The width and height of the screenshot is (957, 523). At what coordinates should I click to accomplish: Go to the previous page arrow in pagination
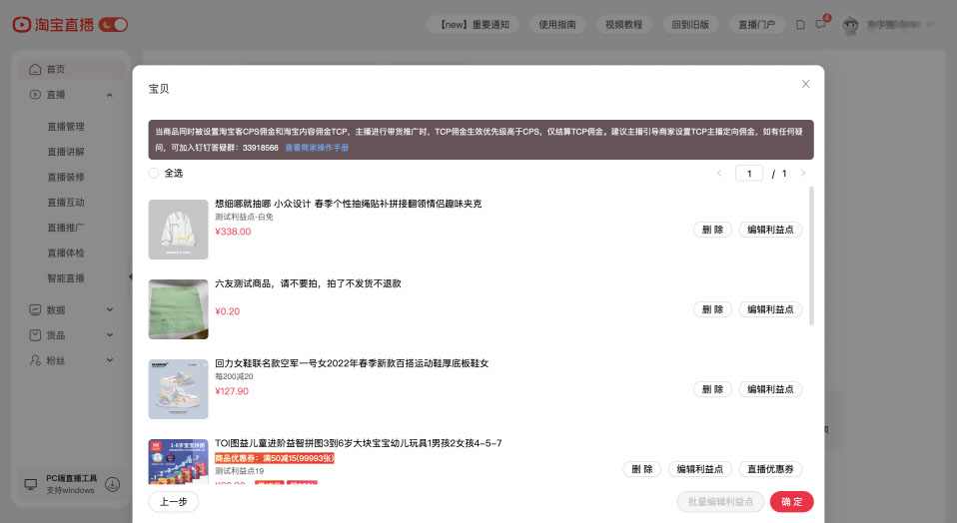pyautogui.click(x=719, y=174)
